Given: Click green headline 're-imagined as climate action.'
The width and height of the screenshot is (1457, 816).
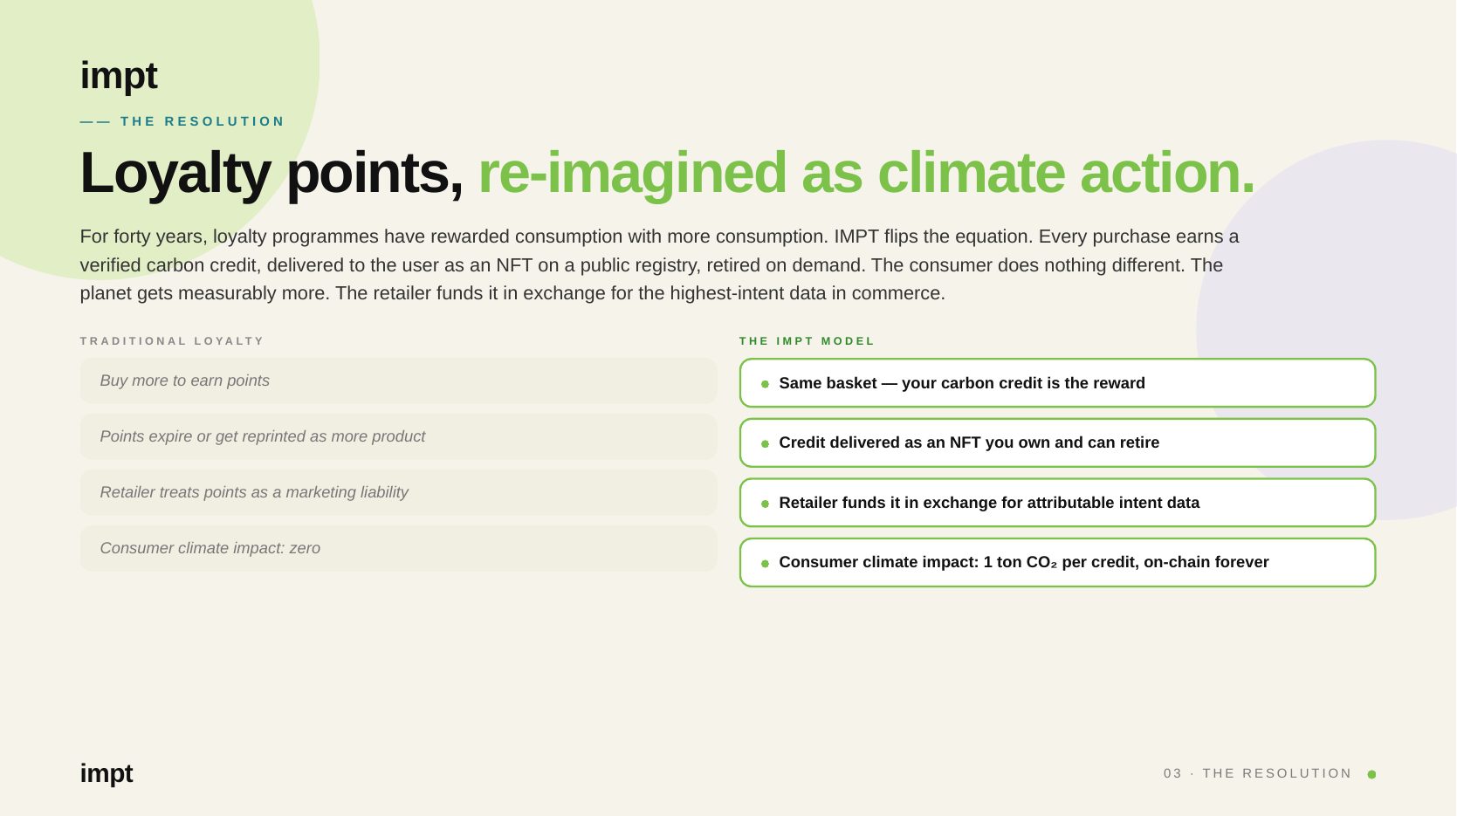Looking at the screenshot, I should point(866,173).
